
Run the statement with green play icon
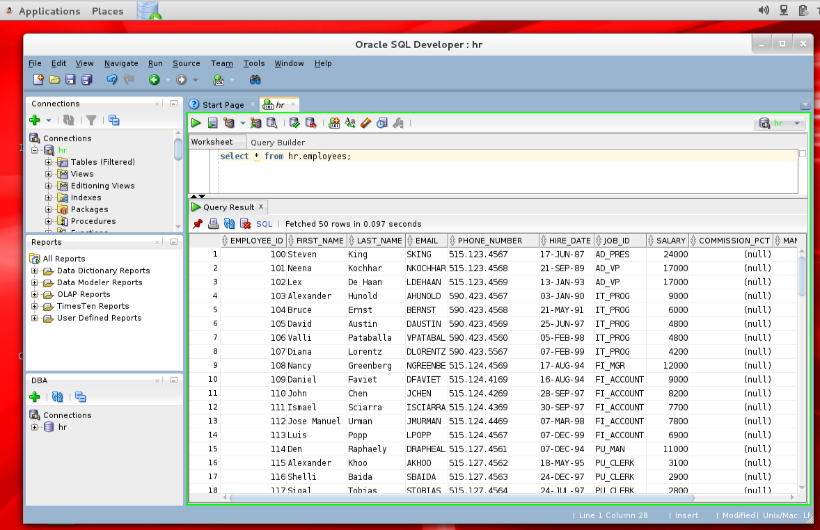[x=196, y=123]
